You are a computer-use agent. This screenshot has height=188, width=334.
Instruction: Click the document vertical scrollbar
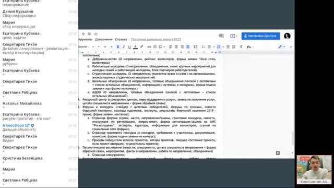(x=293, y=138)
